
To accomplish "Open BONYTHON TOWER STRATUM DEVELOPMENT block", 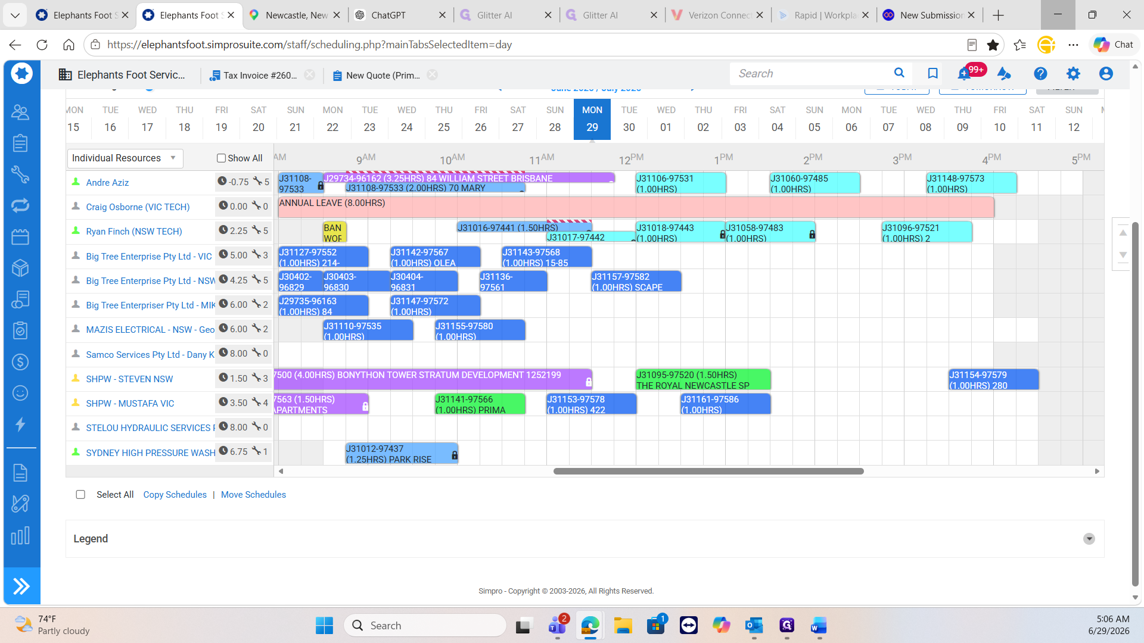I will tap(433, 380).
